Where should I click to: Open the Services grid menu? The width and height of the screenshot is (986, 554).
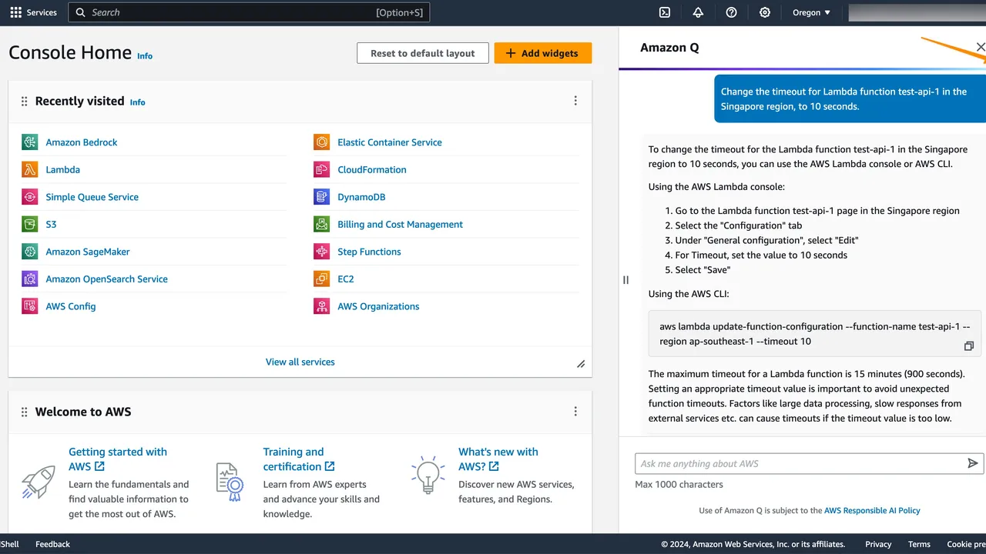[x=33, y=12]
